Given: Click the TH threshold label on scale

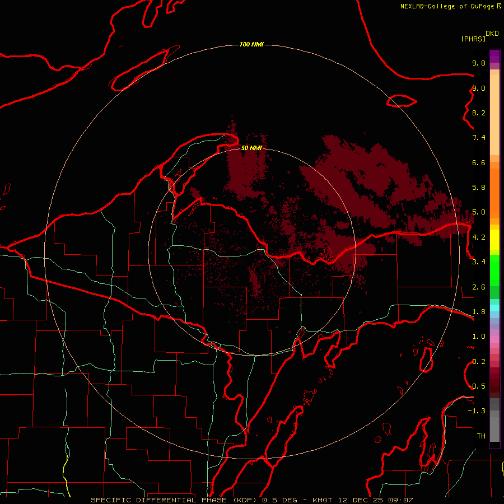Looking at the screenshot, I should click(x=481, y=436).
